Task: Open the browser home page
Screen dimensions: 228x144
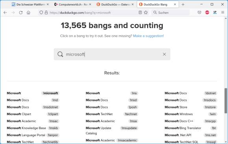Action: pos(28,13)
